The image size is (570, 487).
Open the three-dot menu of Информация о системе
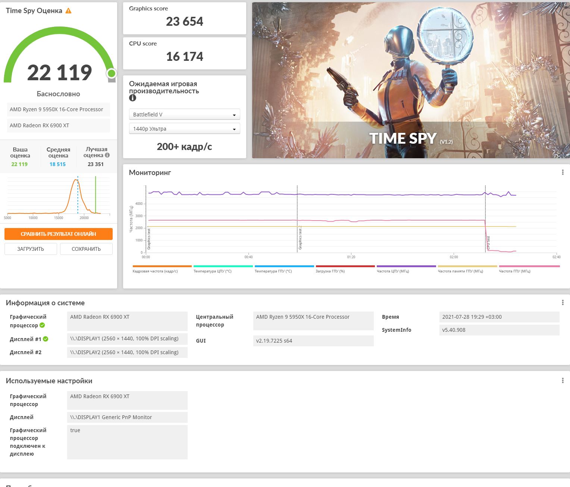click(x=563, y=303)
